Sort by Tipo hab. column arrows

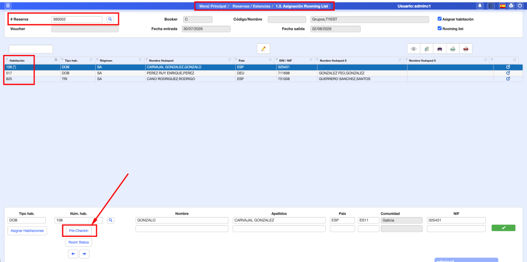click(91, 60)
